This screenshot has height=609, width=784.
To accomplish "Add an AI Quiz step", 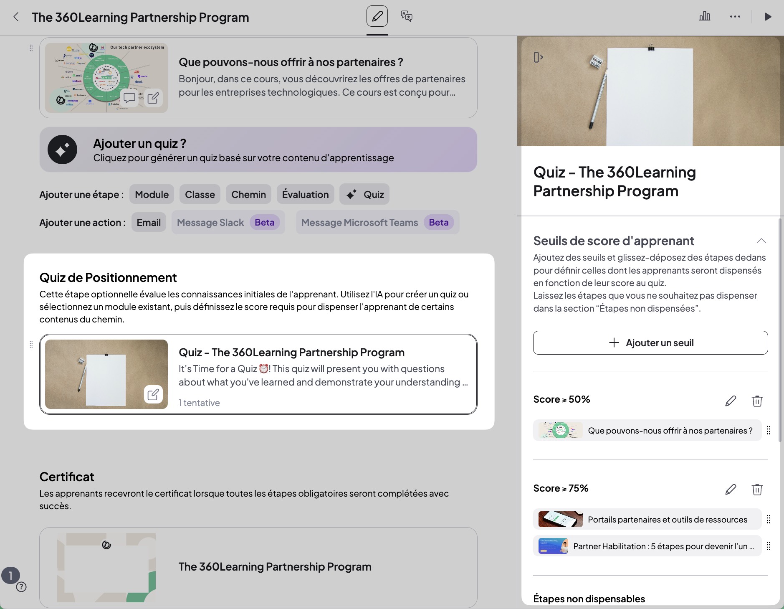I will 364,195.
